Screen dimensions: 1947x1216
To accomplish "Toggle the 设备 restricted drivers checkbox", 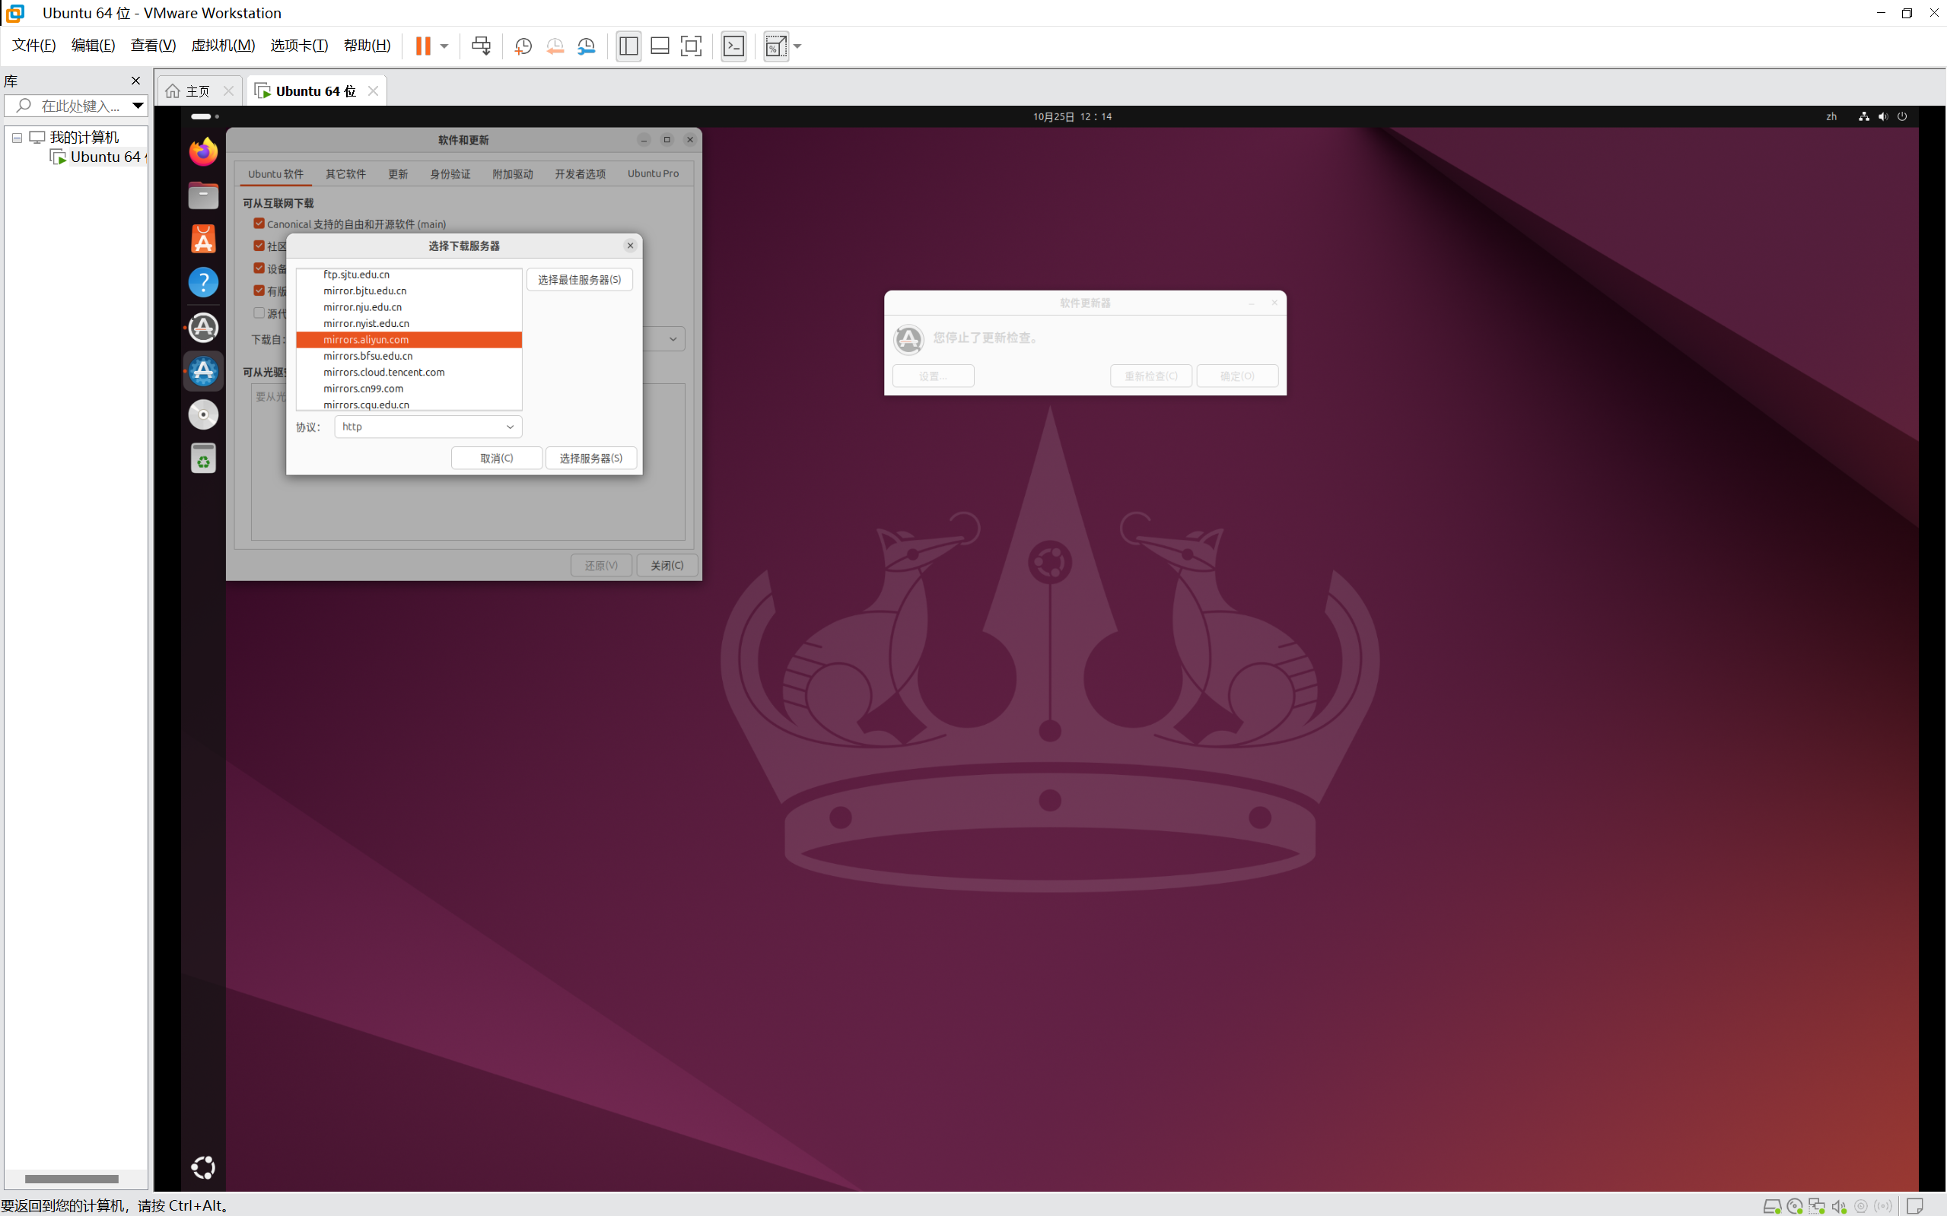I will (x=259, y=268).
